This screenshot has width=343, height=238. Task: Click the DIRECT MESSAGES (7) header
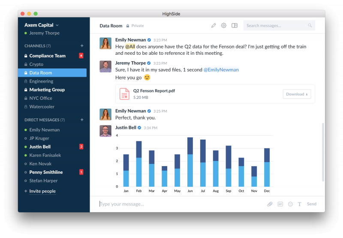[45, 120]
